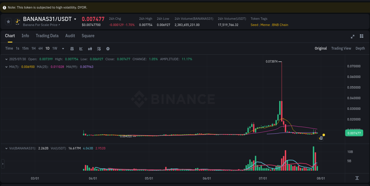
Task: Select the 1W timeframe option
Action: coord(54,48)
